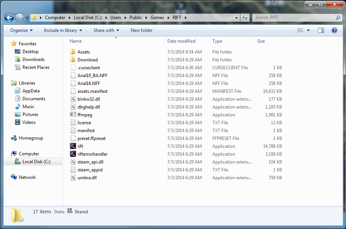Select Local Disk (C:) in the breadcrumb
346x229 pixels.
point(88,18)
